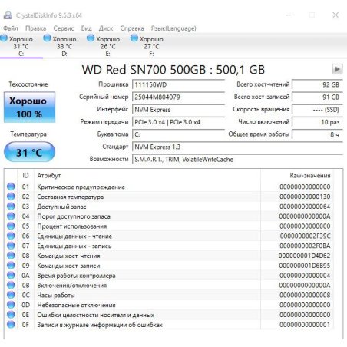Go to next disk with arrow button
Screen dimensions: 347x347
(337, 69)
